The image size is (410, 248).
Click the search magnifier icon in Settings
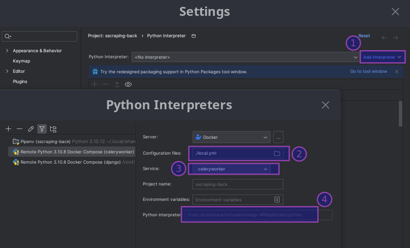coord(8,36)
